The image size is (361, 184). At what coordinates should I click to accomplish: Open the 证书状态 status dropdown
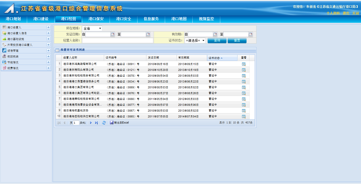pos(195,40)
